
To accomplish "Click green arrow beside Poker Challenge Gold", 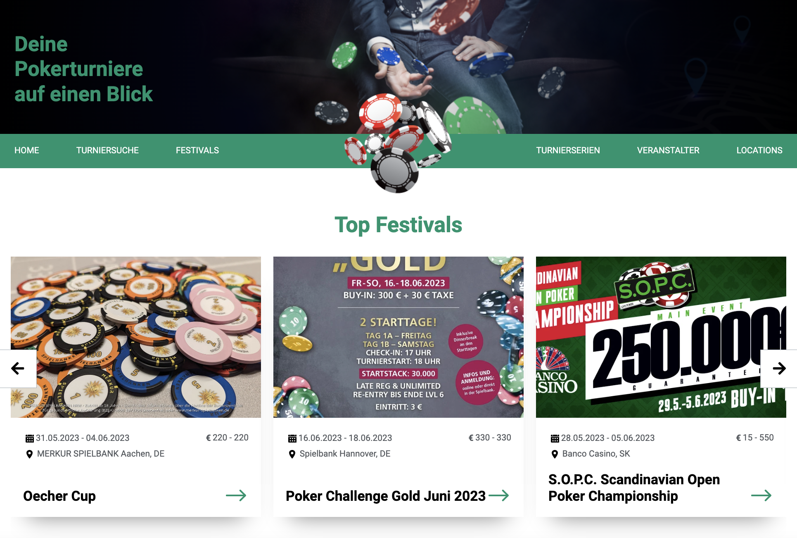I will click(498, 495).
